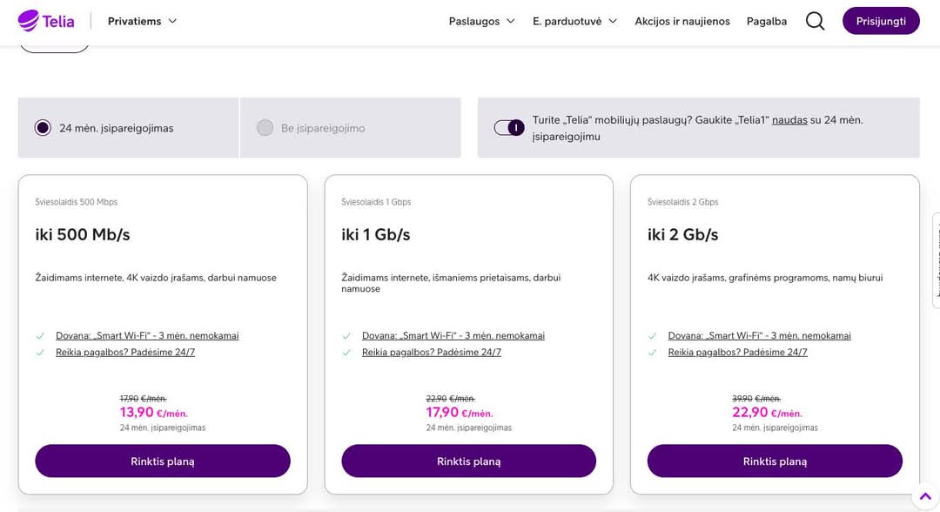
Task: Click Reikia pagalbos link in the 2 Gb/s card
Action: pos(737,353)
